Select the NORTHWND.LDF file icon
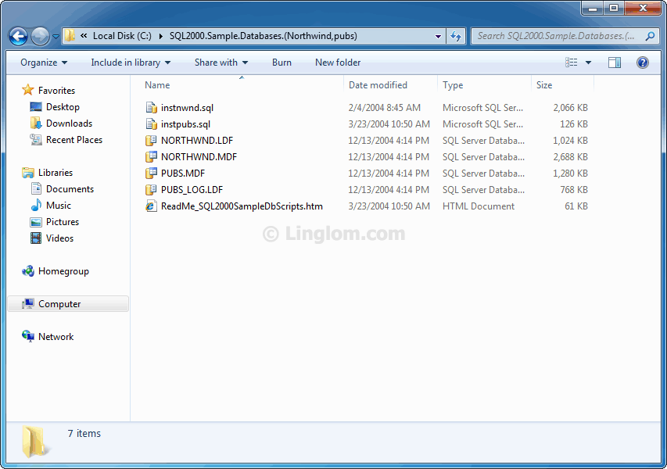667x469 pixels. tap(151, 141)
